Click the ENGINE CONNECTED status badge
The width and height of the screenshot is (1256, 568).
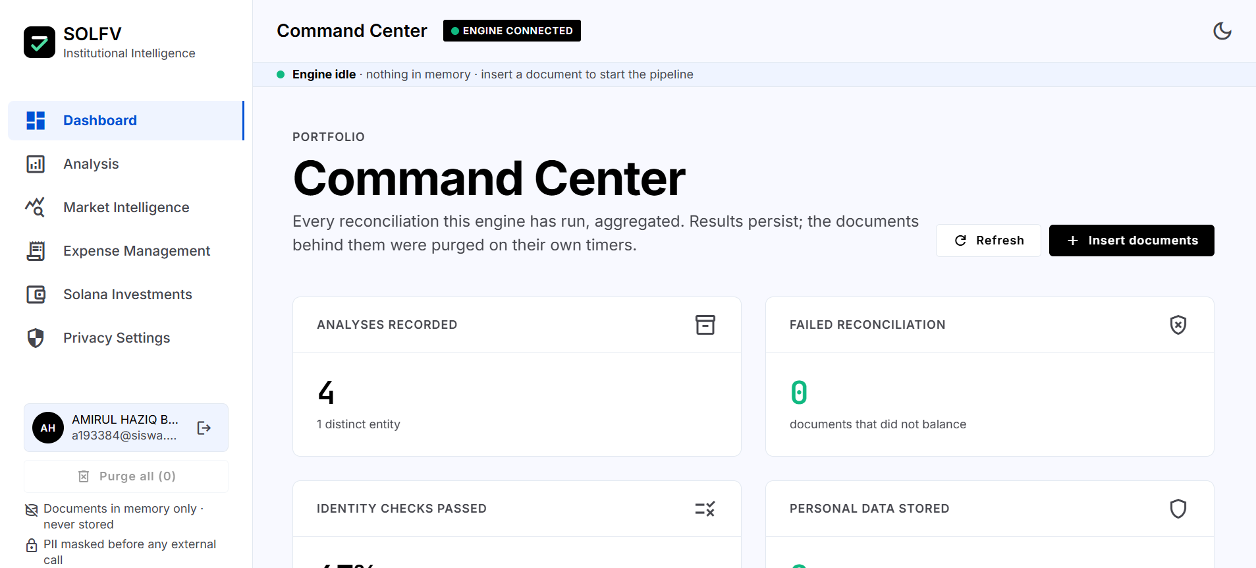pyautogui.click(x=512, y=31)
